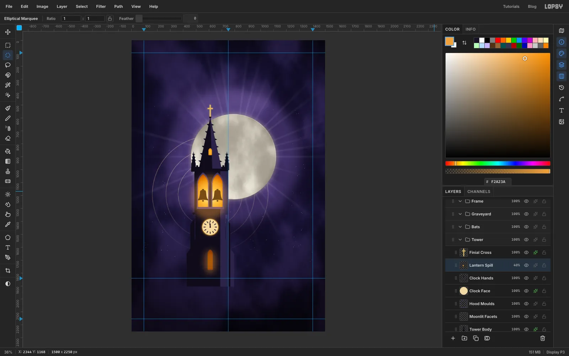Open the Tutorials link
Image resolution: width=569 pixels, height=356 pixels.
point(511,6)
